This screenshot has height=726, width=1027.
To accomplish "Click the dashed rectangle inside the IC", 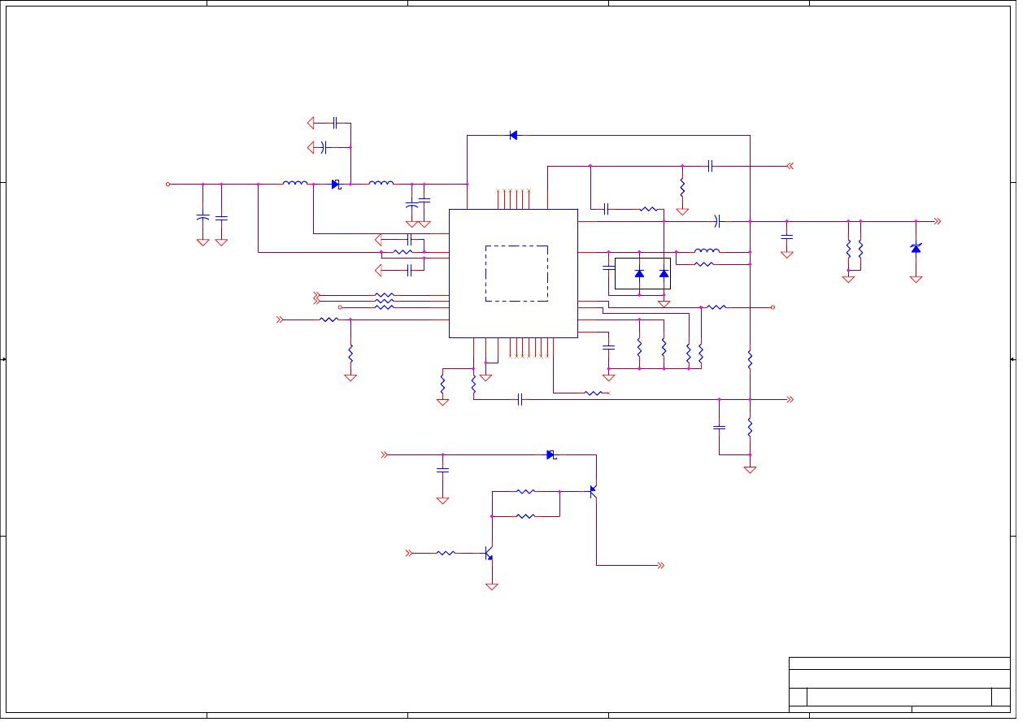I will pos(516,273).
